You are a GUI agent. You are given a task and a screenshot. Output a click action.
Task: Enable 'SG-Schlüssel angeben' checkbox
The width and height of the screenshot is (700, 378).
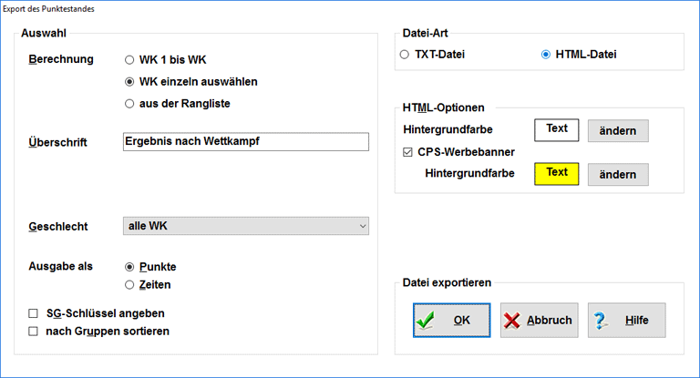click(34, 313)
